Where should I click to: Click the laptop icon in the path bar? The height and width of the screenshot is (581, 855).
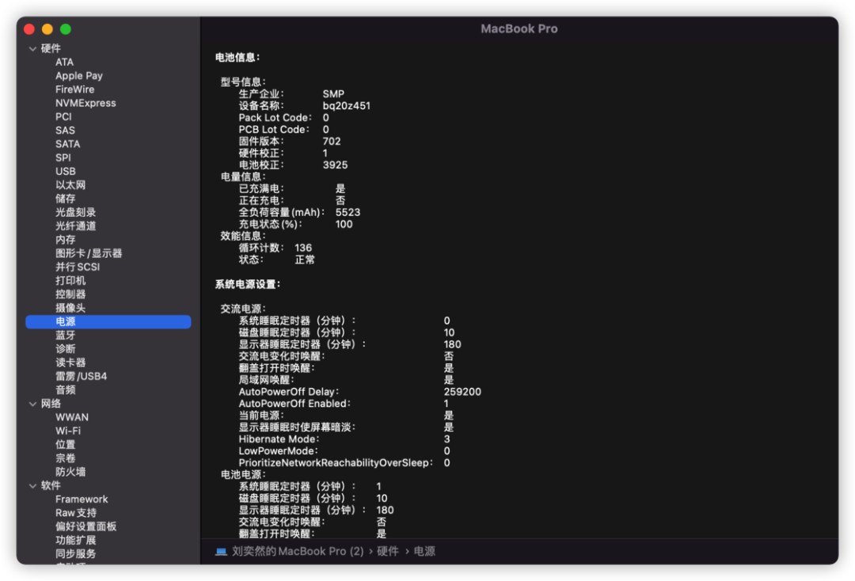221,552
